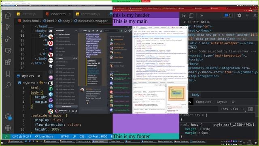Screen dimensions: 259x146
Task: Open the VS Code Explorer view
Action: point(8,15)
